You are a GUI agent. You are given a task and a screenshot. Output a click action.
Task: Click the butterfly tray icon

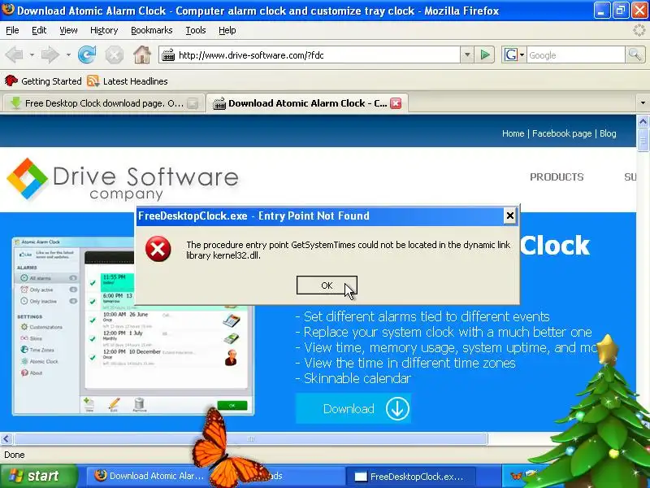pos(517,476)
